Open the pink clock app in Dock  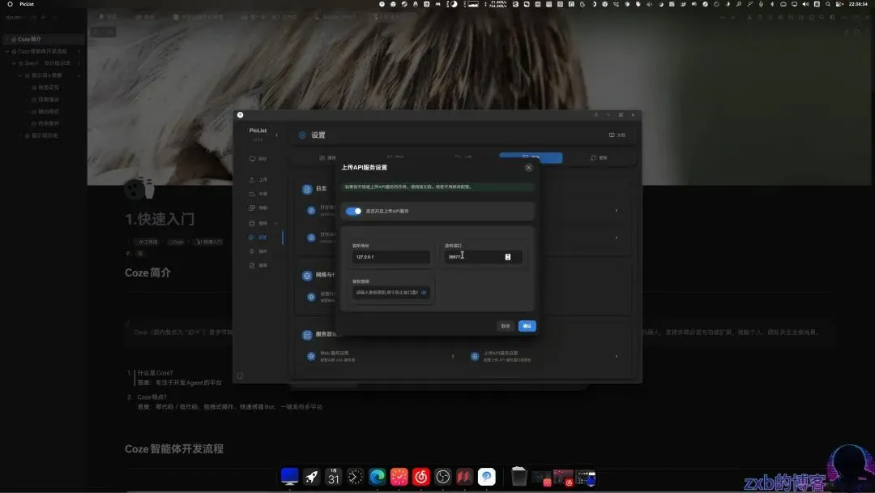[399, 477]
